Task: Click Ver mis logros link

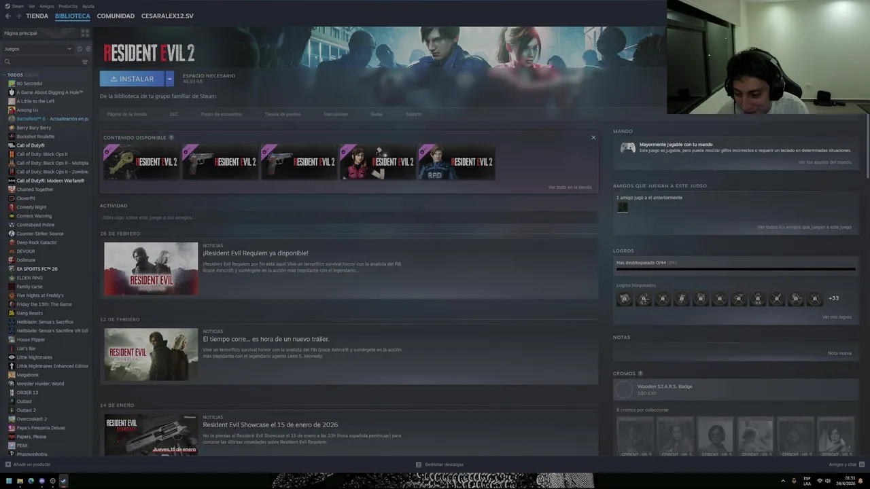Action: coord(837,317)
